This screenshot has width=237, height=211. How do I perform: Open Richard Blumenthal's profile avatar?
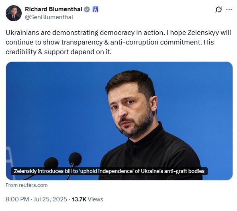click(x=13, y=13)
